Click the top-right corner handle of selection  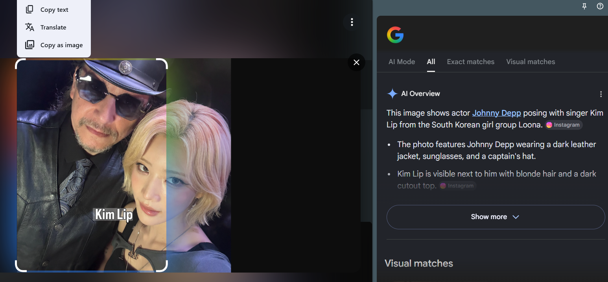[x=163, y=63]
